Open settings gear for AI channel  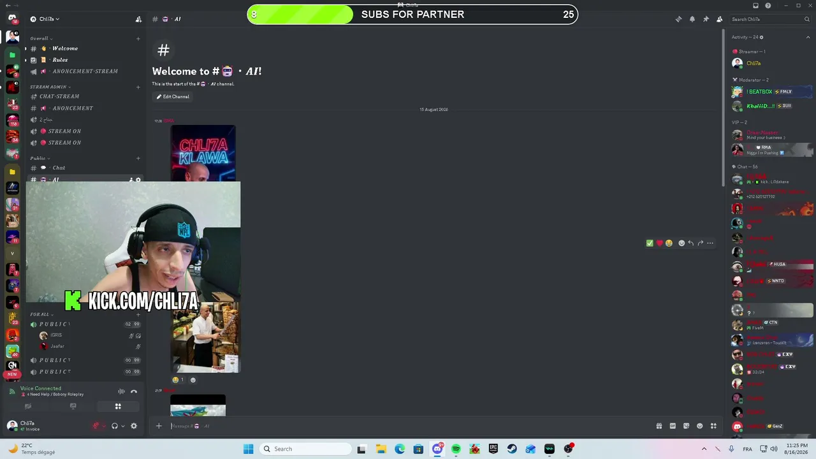coord(138,180)
